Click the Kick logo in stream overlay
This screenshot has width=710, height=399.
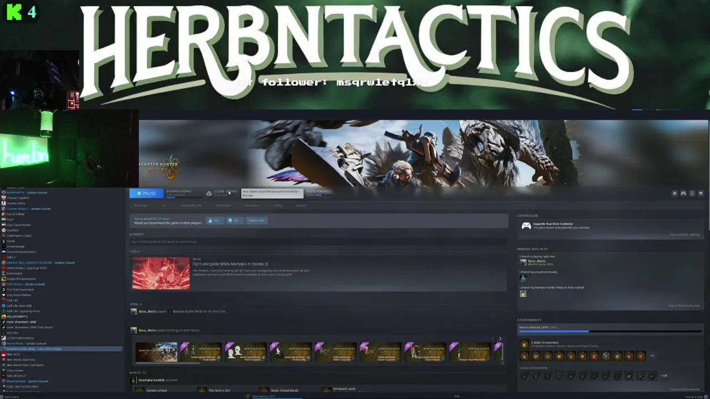click(x=14, y=12)
